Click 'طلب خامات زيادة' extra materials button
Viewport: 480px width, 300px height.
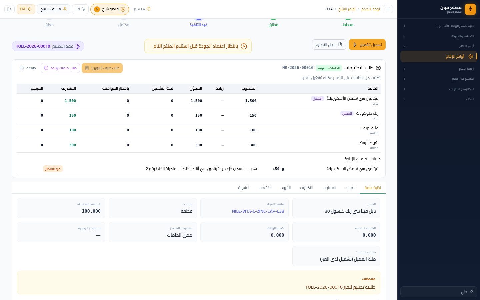(60, 68)
